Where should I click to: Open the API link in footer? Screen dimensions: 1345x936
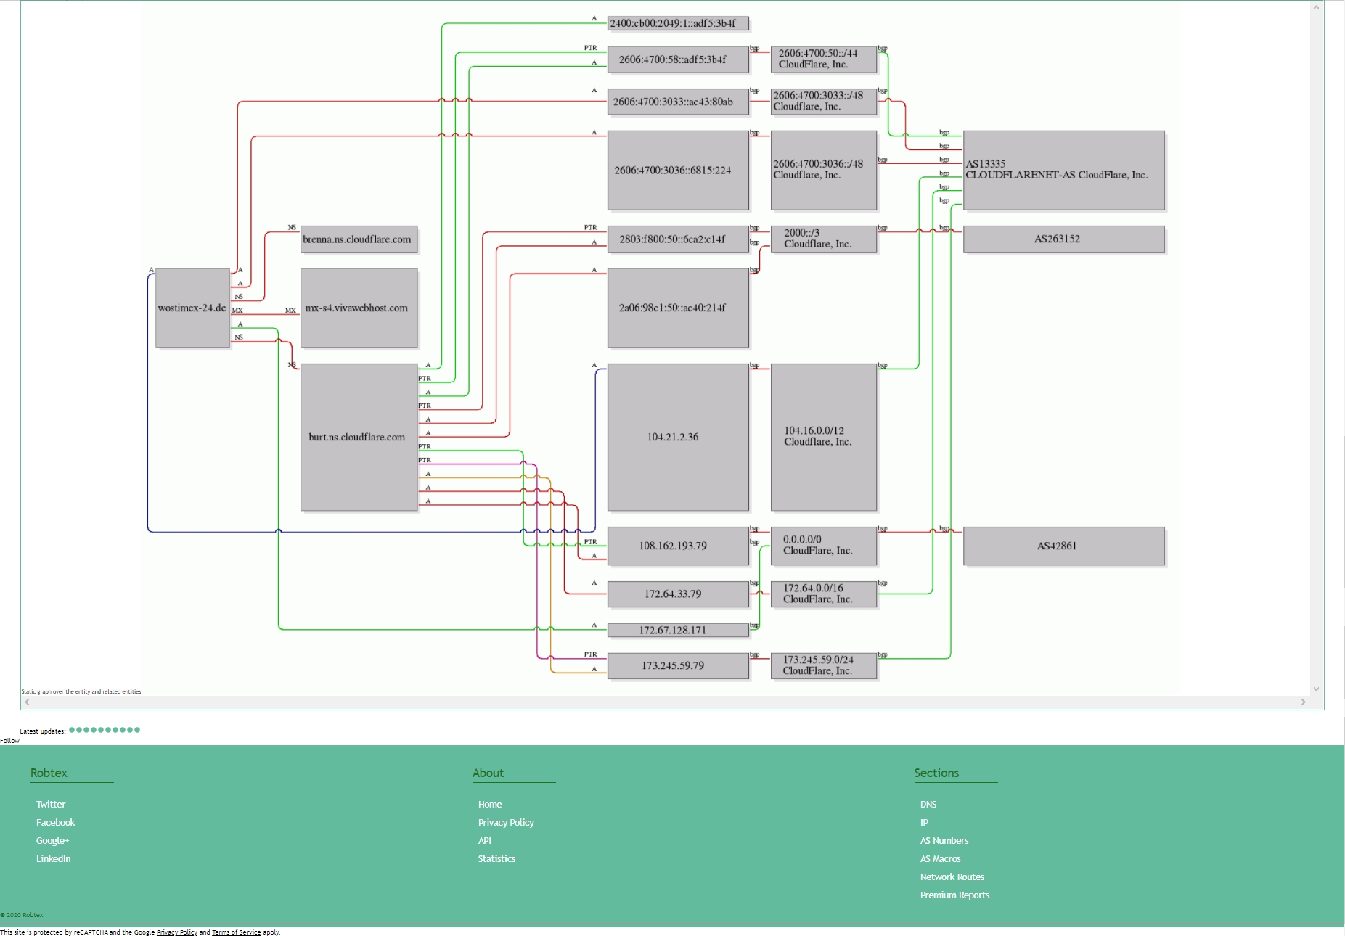(x=485, y=840)
